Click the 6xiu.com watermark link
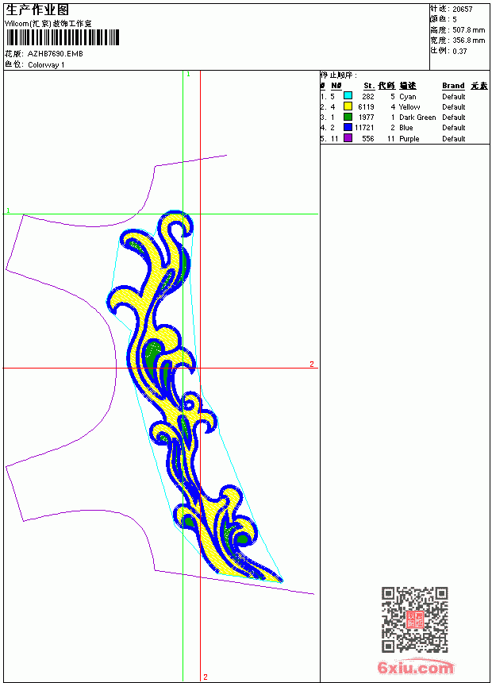Screen dimensions: 492x683 coord(415,667)
